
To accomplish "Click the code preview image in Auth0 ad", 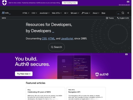I will tap(74, 67).
